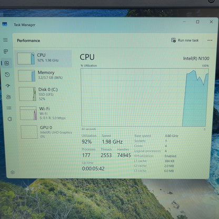
Task: Open the hamburger navigation menu
Action: coord(5,40)
